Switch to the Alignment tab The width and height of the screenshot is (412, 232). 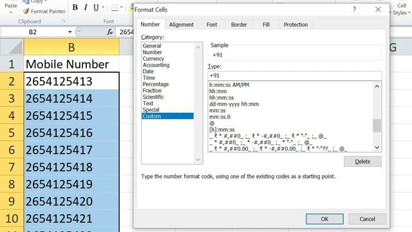tap(182, 24)
